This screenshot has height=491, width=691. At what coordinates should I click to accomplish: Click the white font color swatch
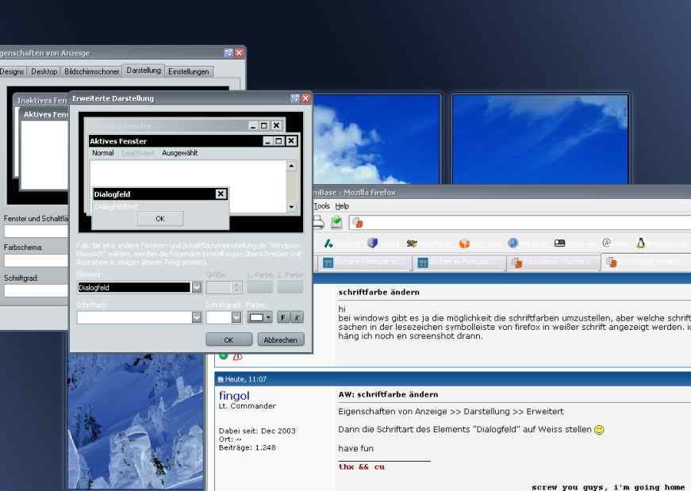256,317
